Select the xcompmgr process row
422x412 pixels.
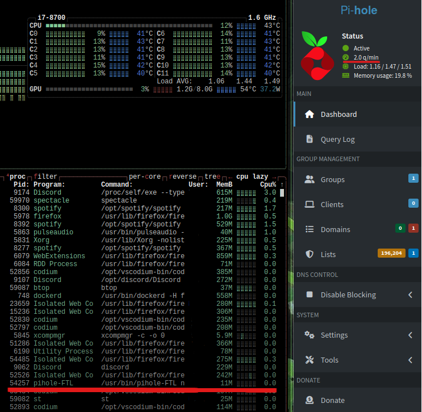coord(143,335)
